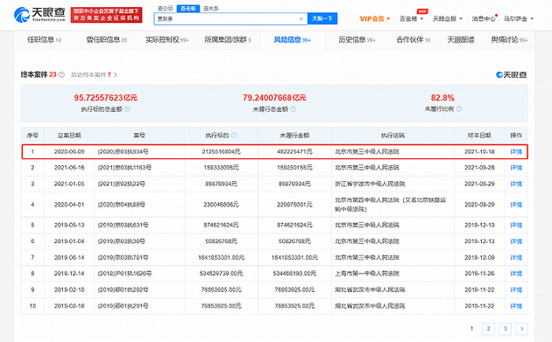This screenshot has width=552, height=342.
Task: Open the 天眼图谱 tab
Action: click(461, 39)
